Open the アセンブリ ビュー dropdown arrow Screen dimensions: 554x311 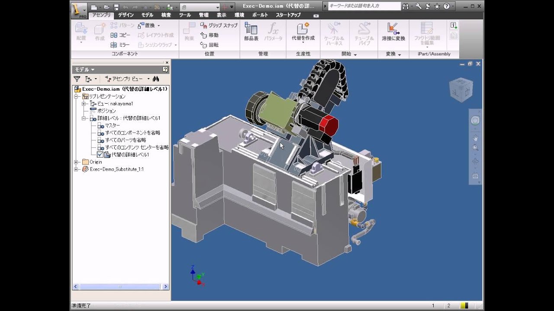tap(148, 79)
